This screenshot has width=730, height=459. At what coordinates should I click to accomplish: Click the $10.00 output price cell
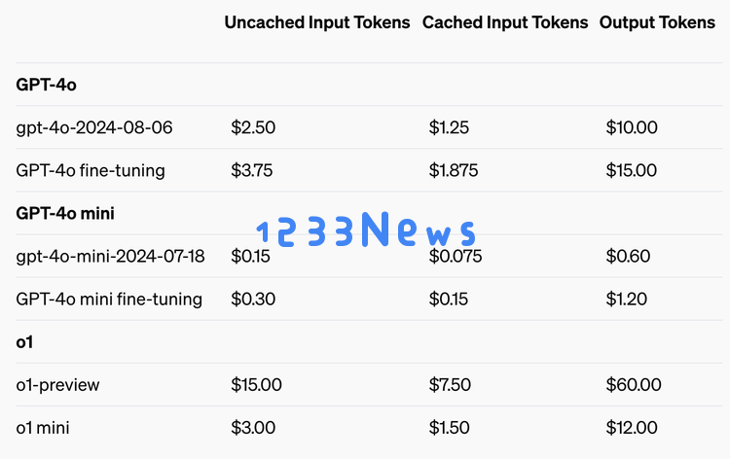[632, 127]
